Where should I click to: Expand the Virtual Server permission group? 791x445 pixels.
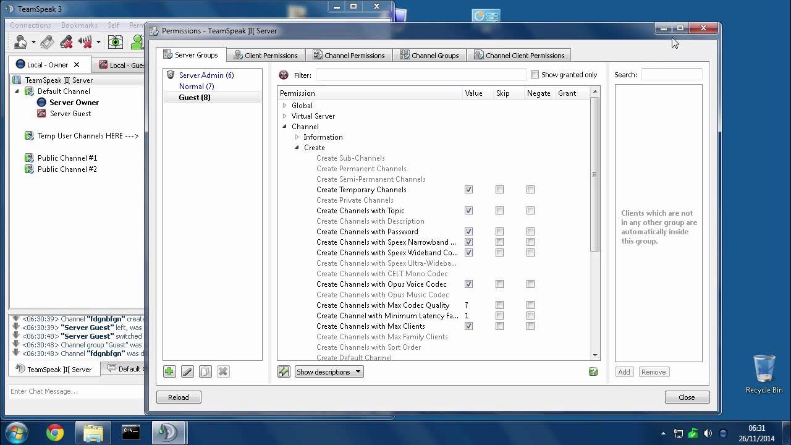coord(284,116)
